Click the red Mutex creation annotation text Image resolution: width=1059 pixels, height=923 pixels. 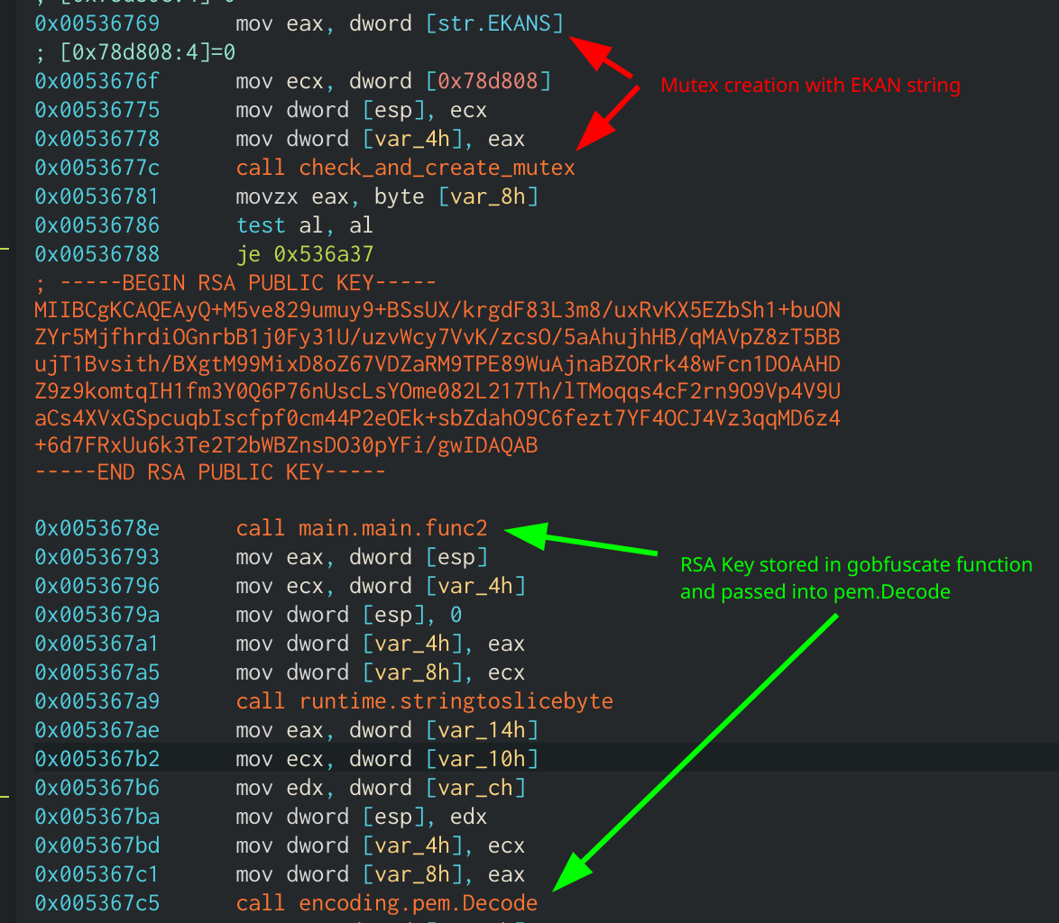coord(812,86)
